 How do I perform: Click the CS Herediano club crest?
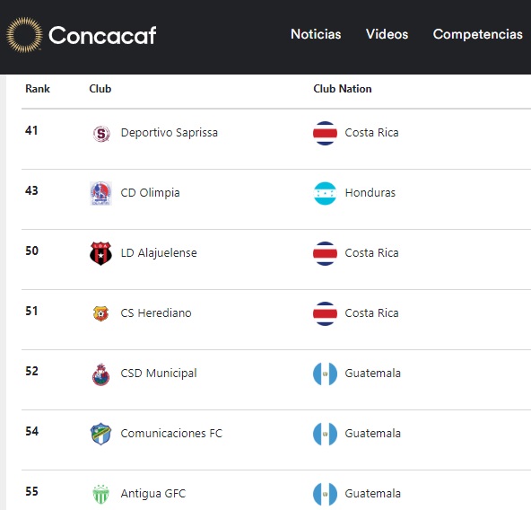pyautogui.click(x=100, y=313)
